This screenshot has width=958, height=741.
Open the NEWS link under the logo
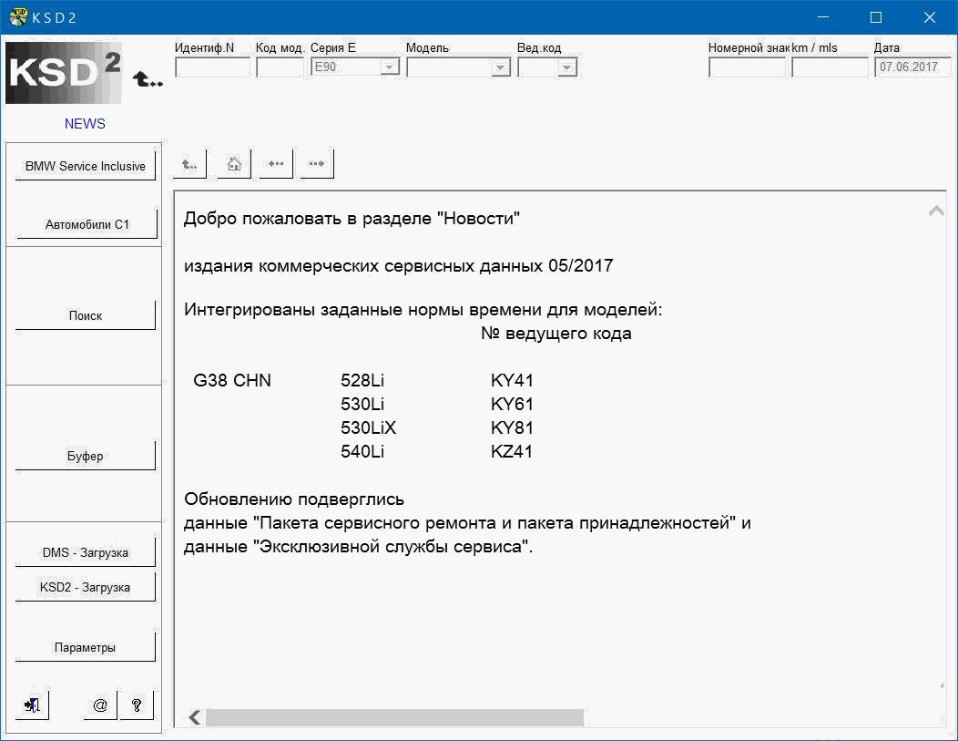point(85,124)
